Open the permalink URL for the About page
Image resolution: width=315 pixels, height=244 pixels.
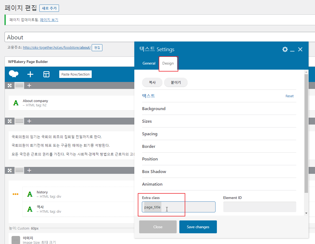[57, 48]
